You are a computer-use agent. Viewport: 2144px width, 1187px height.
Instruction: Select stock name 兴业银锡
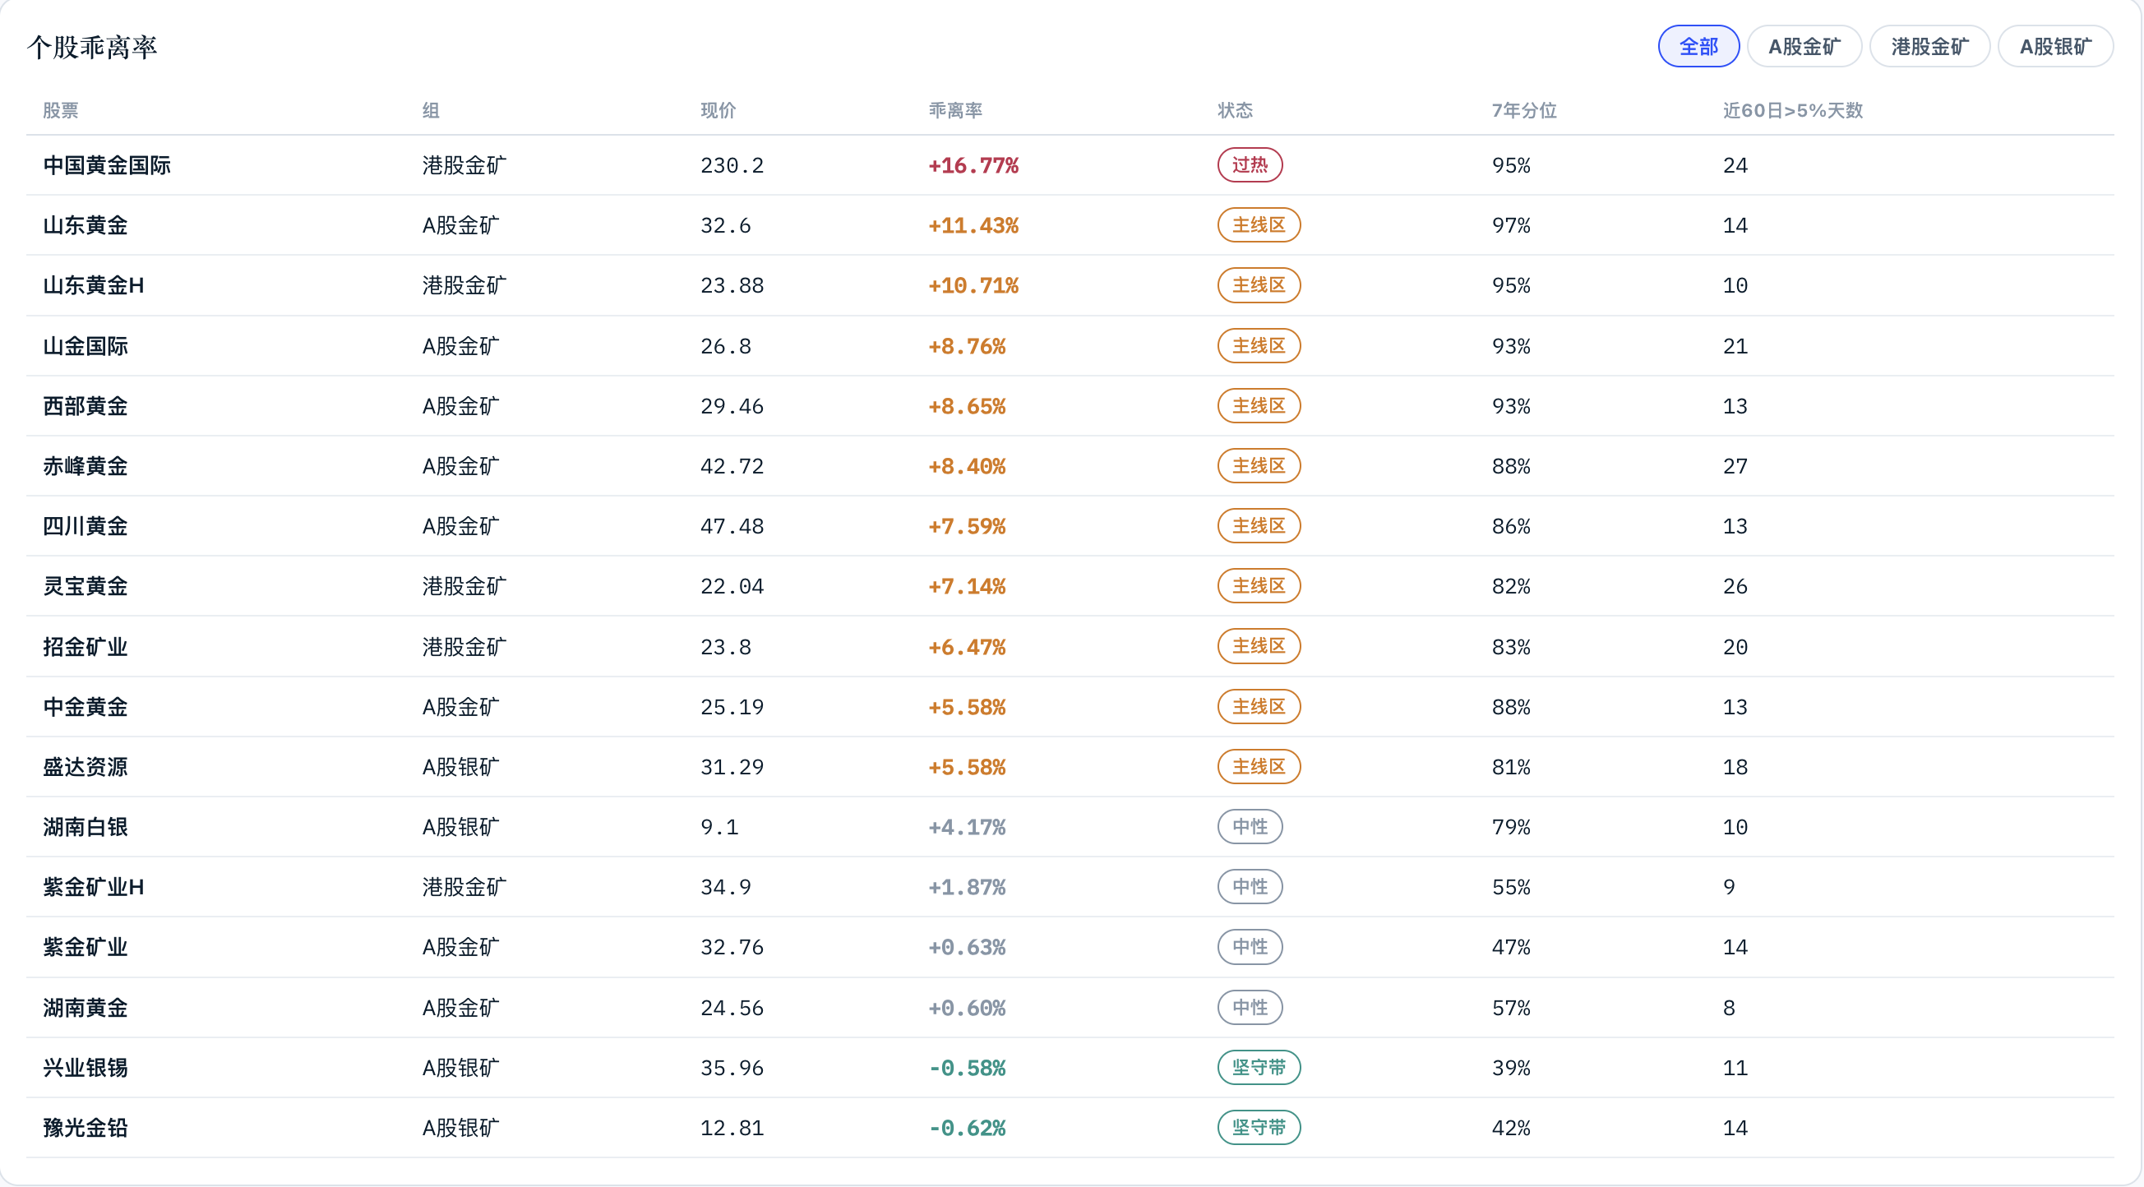coord(85,1068)
